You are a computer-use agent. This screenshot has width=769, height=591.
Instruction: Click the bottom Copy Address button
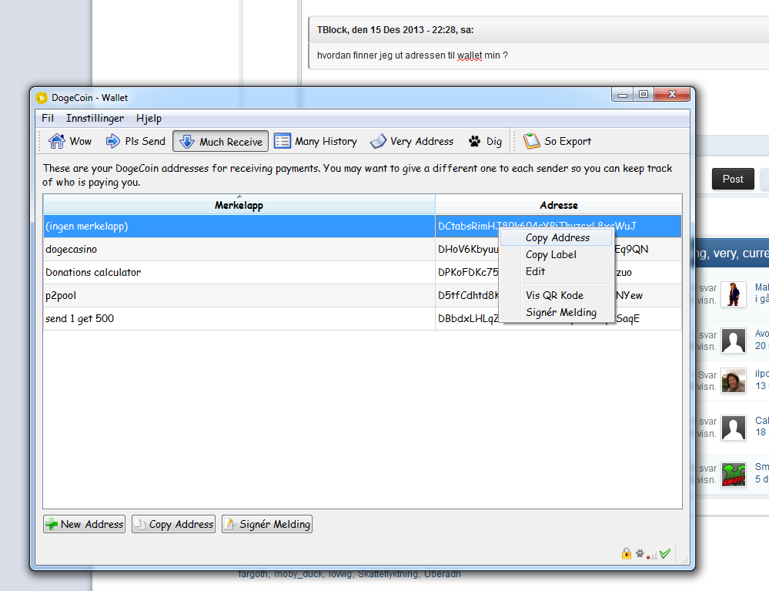tap(174, 524)
